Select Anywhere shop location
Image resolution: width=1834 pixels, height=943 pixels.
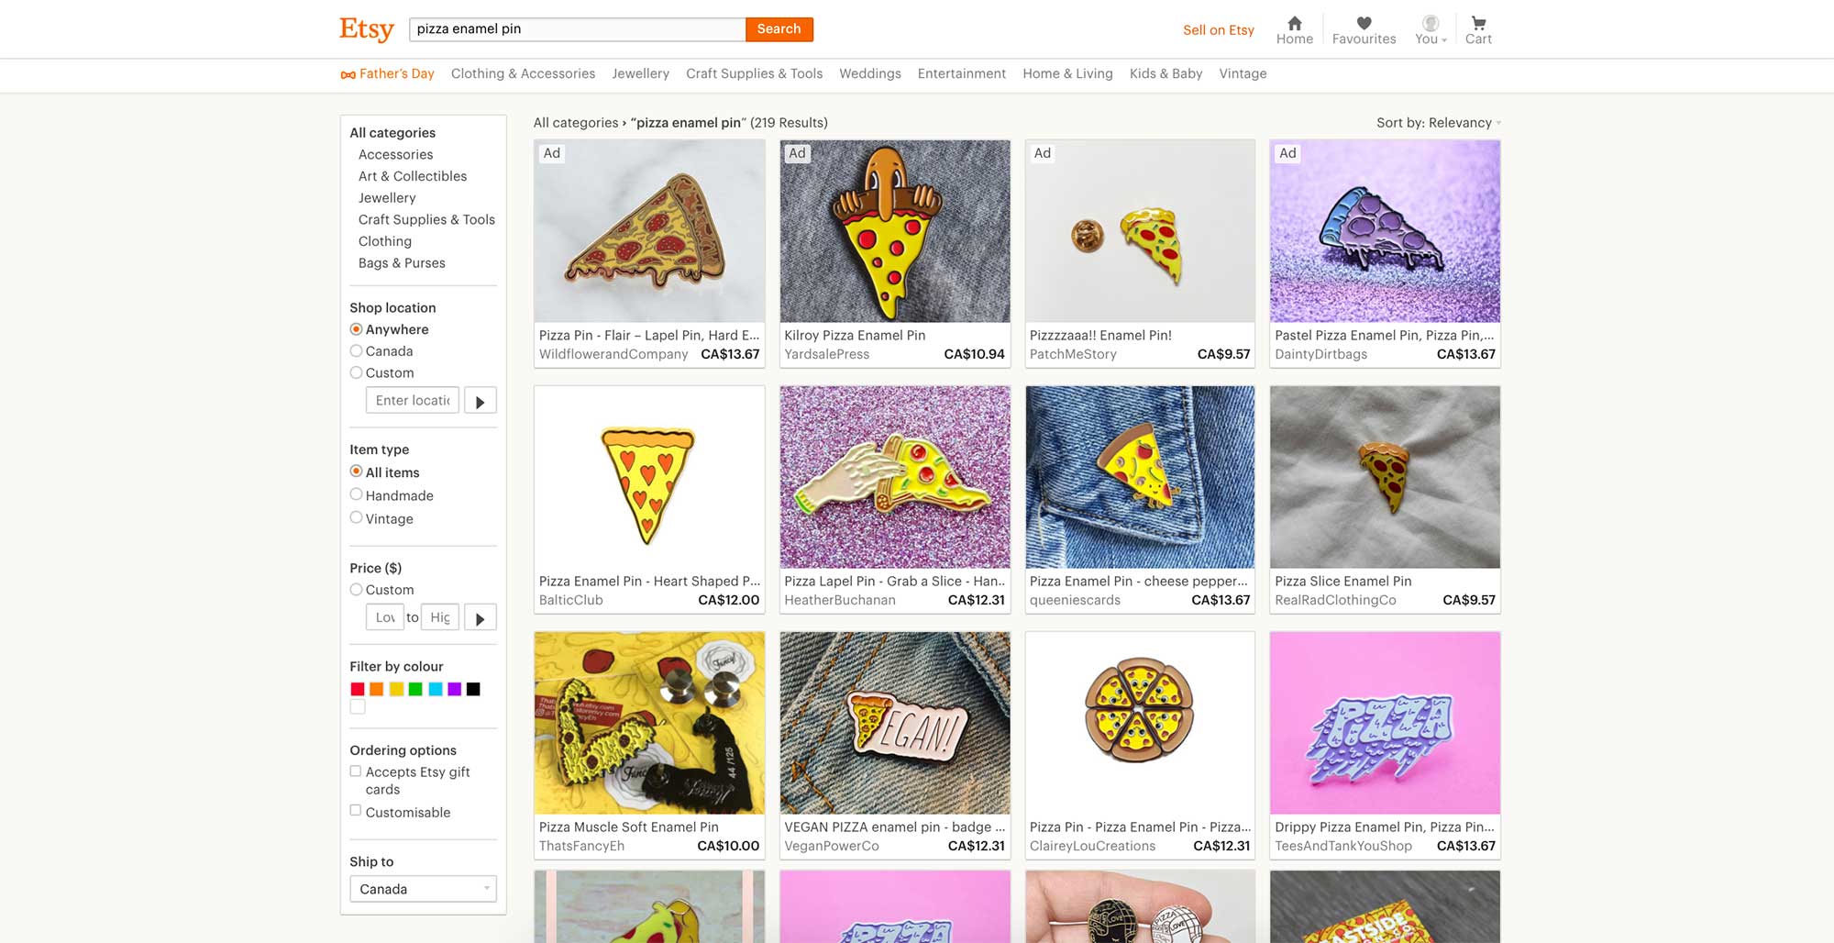356,329
